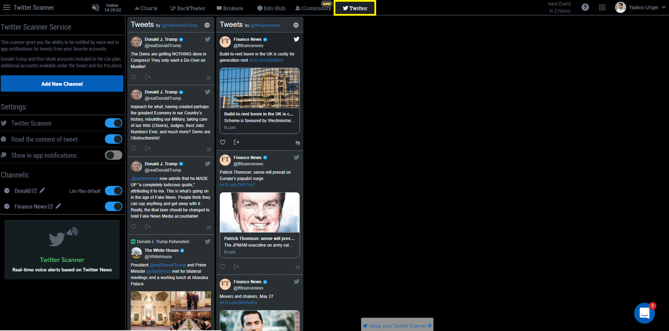Like the 'Impeach for what' tweet
The width and height of the screenshot is (669, 331).
tap(134, 149)
